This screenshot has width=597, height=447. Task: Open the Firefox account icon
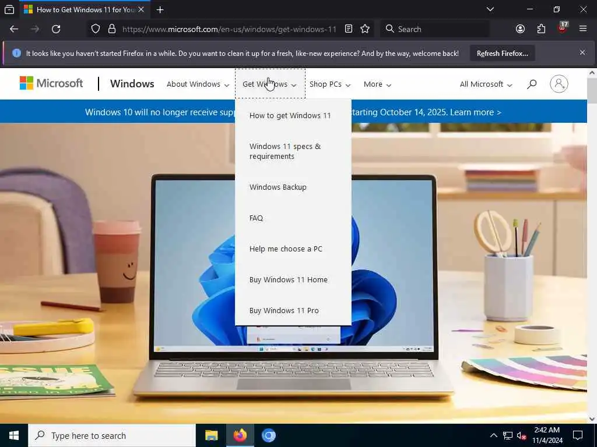[520, 29]
